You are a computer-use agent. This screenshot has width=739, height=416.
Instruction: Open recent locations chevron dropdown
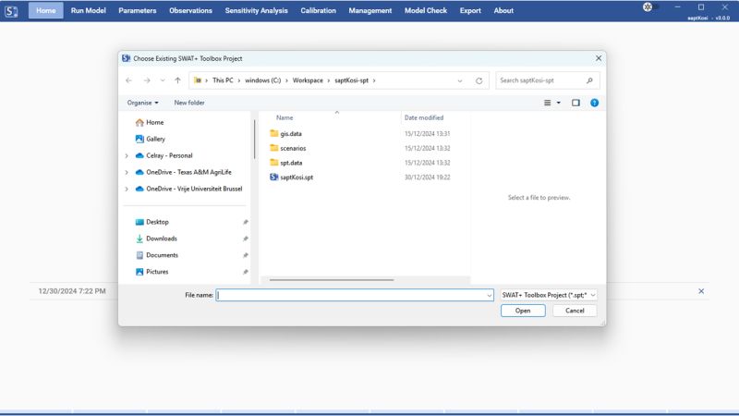click(163, 80)
